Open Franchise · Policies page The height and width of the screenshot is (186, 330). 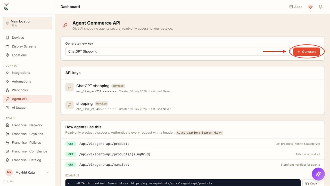coord(27,143)
